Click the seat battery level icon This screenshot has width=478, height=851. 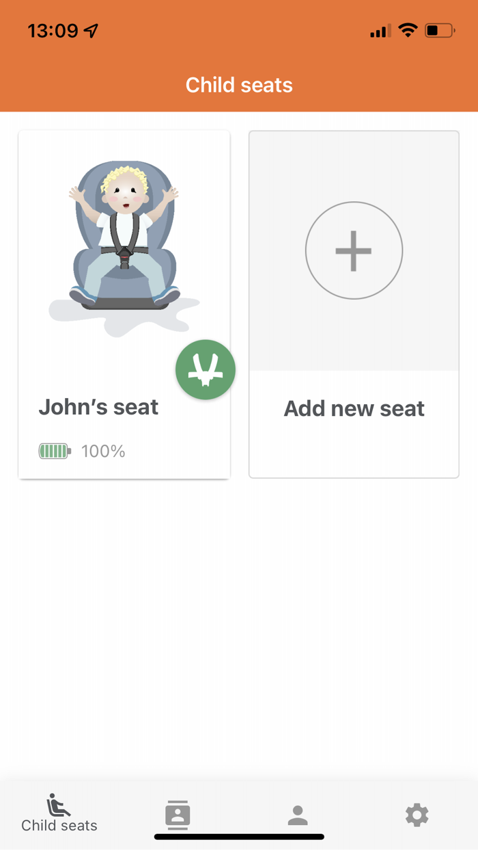pos(55,451)
